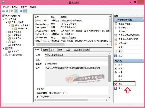The width and height of the screenshot is (145, 108).
Task: Select the User_Feed_... task row
Action: coord(72,41)
